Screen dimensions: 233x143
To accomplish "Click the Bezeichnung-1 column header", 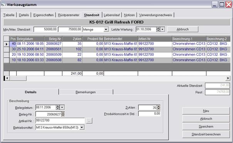I will [x=189, y=39].
